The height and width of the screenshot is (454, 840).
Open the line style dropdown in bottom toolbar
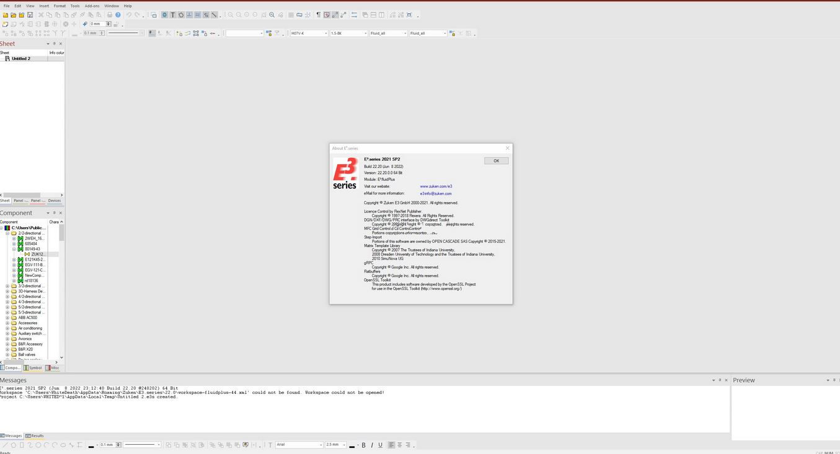[159, 445]
